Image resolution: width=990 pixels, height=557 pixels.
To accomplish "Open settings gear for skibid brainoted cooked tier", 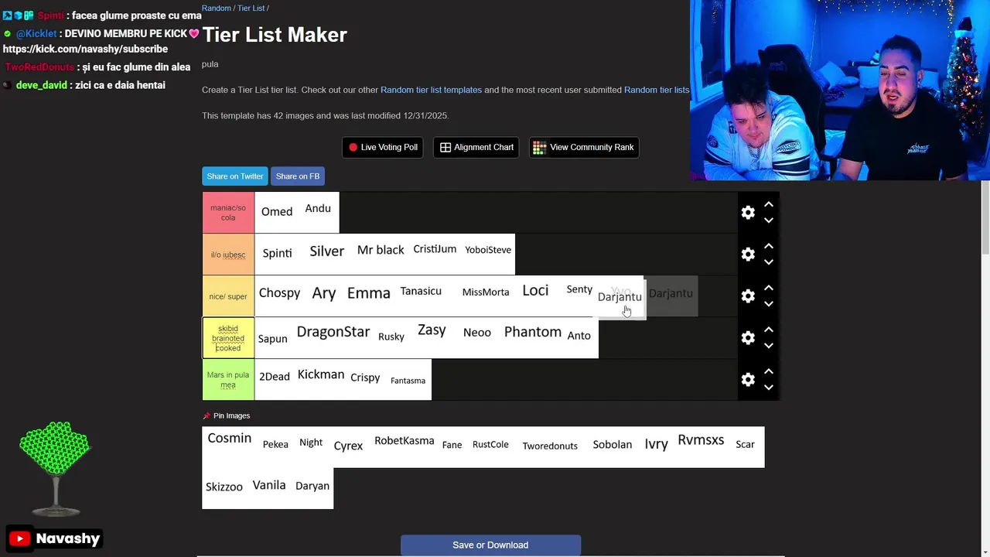I will [x=748, y=338].
